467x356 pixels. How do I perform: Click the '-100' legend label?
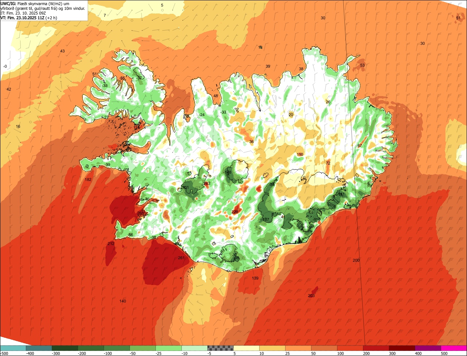[x=108, y=353]
